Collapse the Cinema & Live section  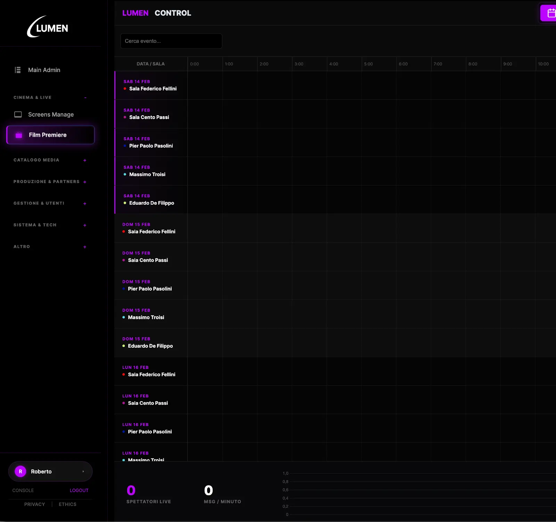tap(85, 98)
